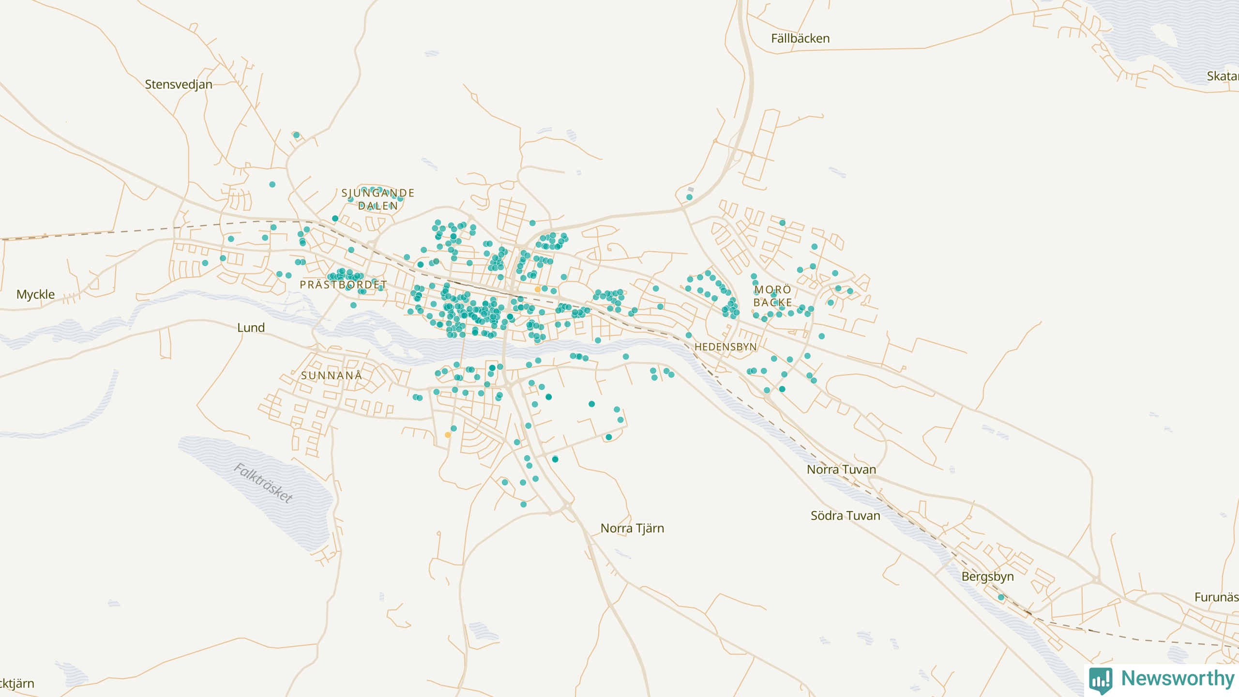Select the teal marker at Bergsbyn
Viewport: 1239px width, 697px height.
pos(1001,597)
